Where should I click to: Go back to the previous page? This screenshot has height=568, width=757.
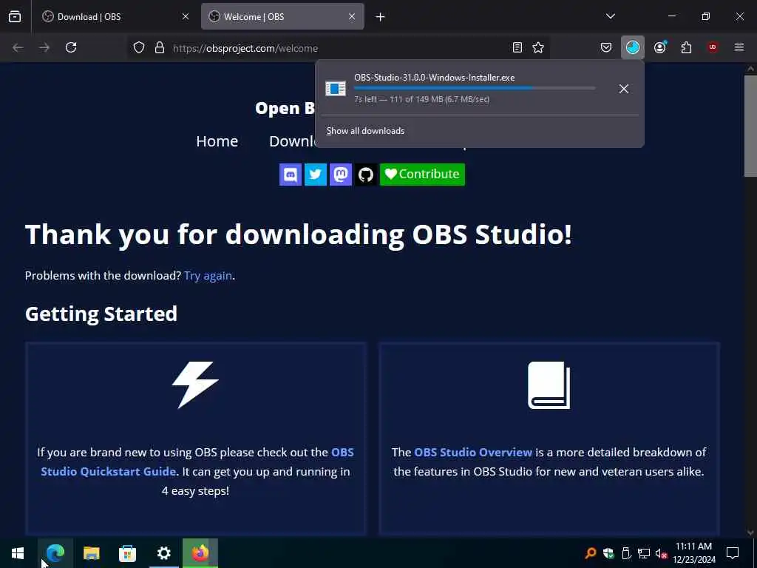point(18,47)
